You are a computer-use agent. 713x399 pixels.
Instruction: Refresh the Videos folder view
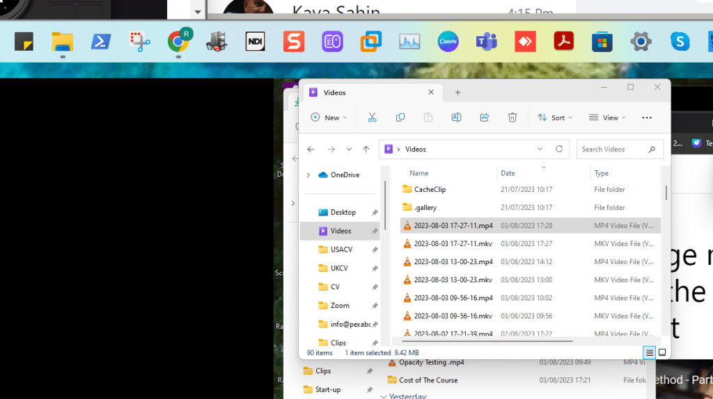pos(559,149)
